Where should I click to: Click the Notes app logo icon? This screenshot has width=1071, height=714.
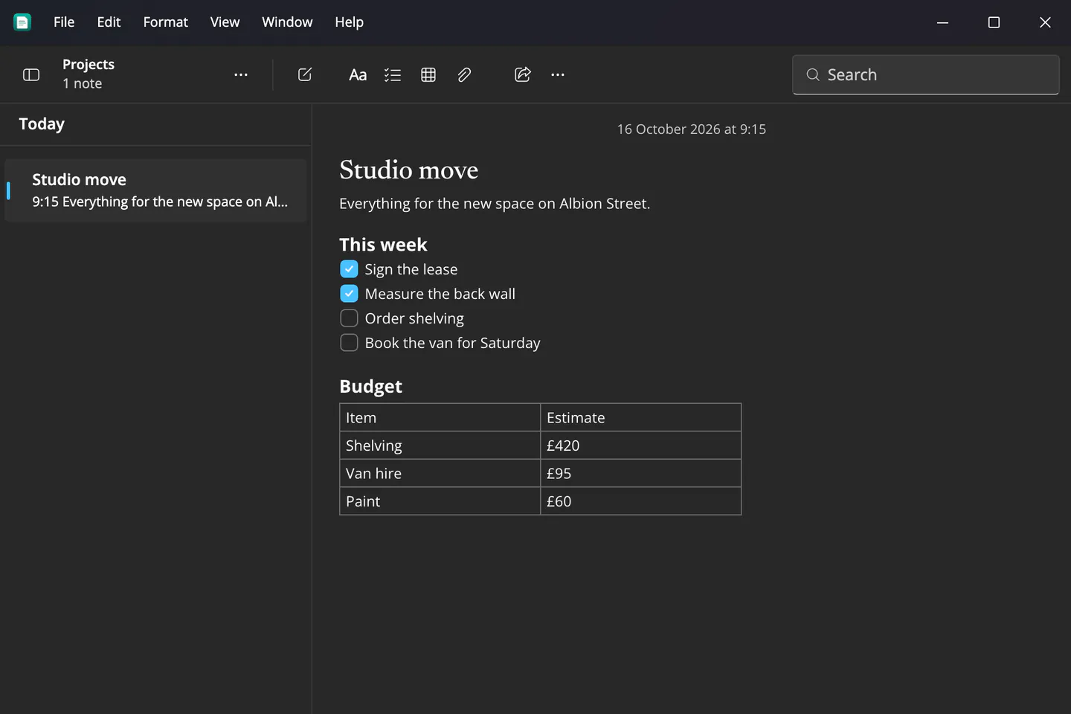point(22,22)
